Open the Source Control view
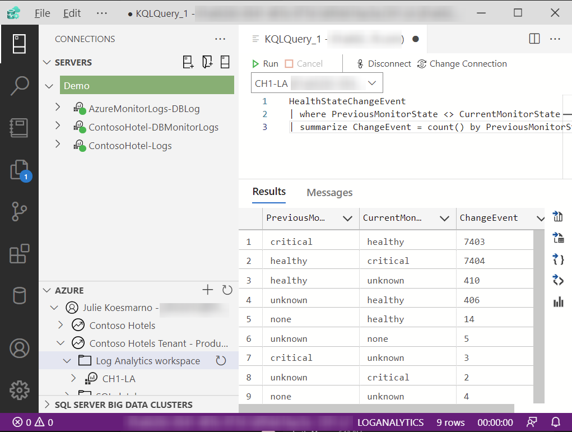This screenshot has width=572, height=432. coord(20,211)
